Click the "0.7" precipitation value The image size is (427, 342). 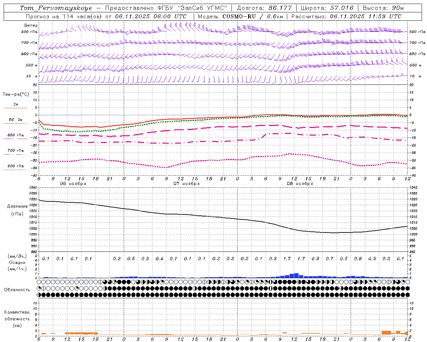pyautogui.click(x=330, y=259)
